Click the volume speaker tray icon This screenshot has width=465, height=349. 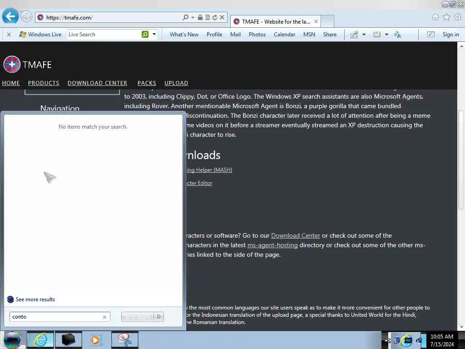coord(419,341)
